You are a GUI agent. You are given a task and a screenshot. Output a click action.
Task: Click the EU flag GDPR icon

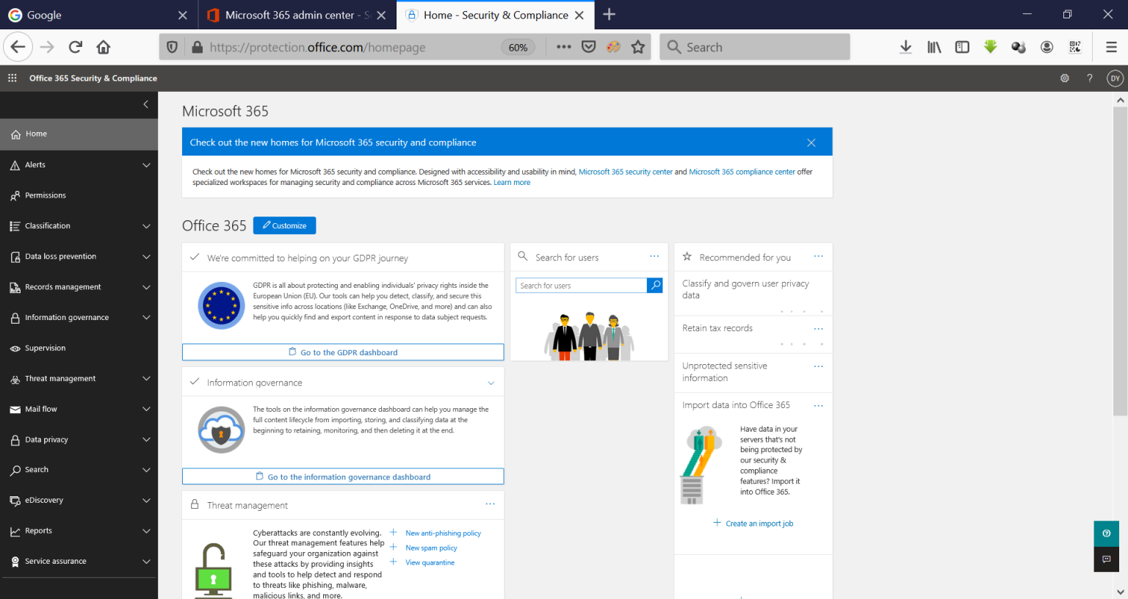point(221,305)
